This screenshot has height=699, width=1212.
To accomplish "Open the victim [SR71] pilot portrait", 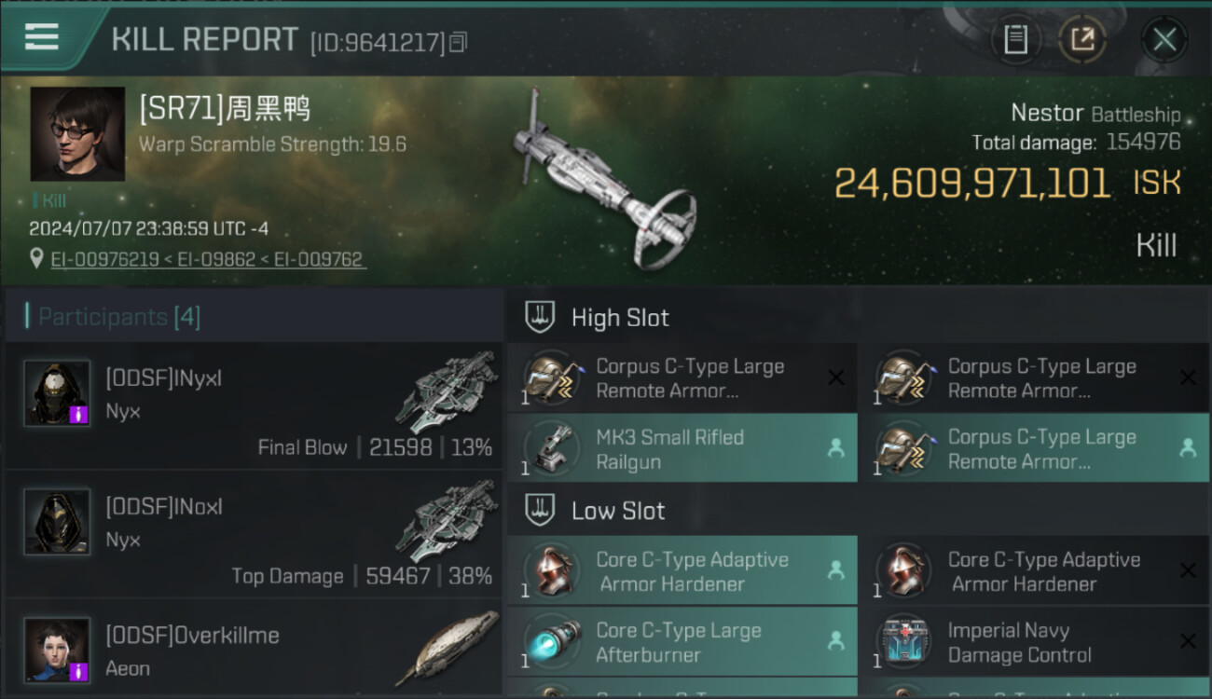I will tap(77, 133).
